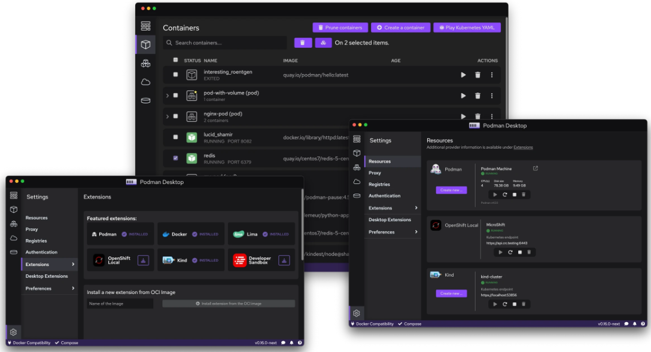
Task: Select the nginx-pod checkbox
Action: (x=176, y=116)
